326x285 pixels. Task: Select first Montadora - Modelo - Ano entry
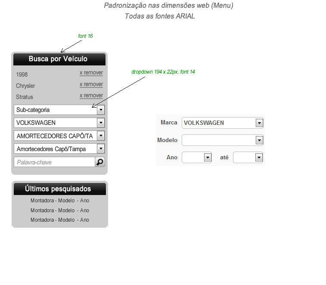tap(60, 201)
